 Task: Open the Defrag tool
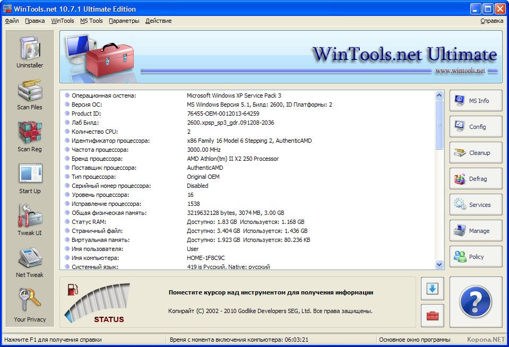(476, 178)
